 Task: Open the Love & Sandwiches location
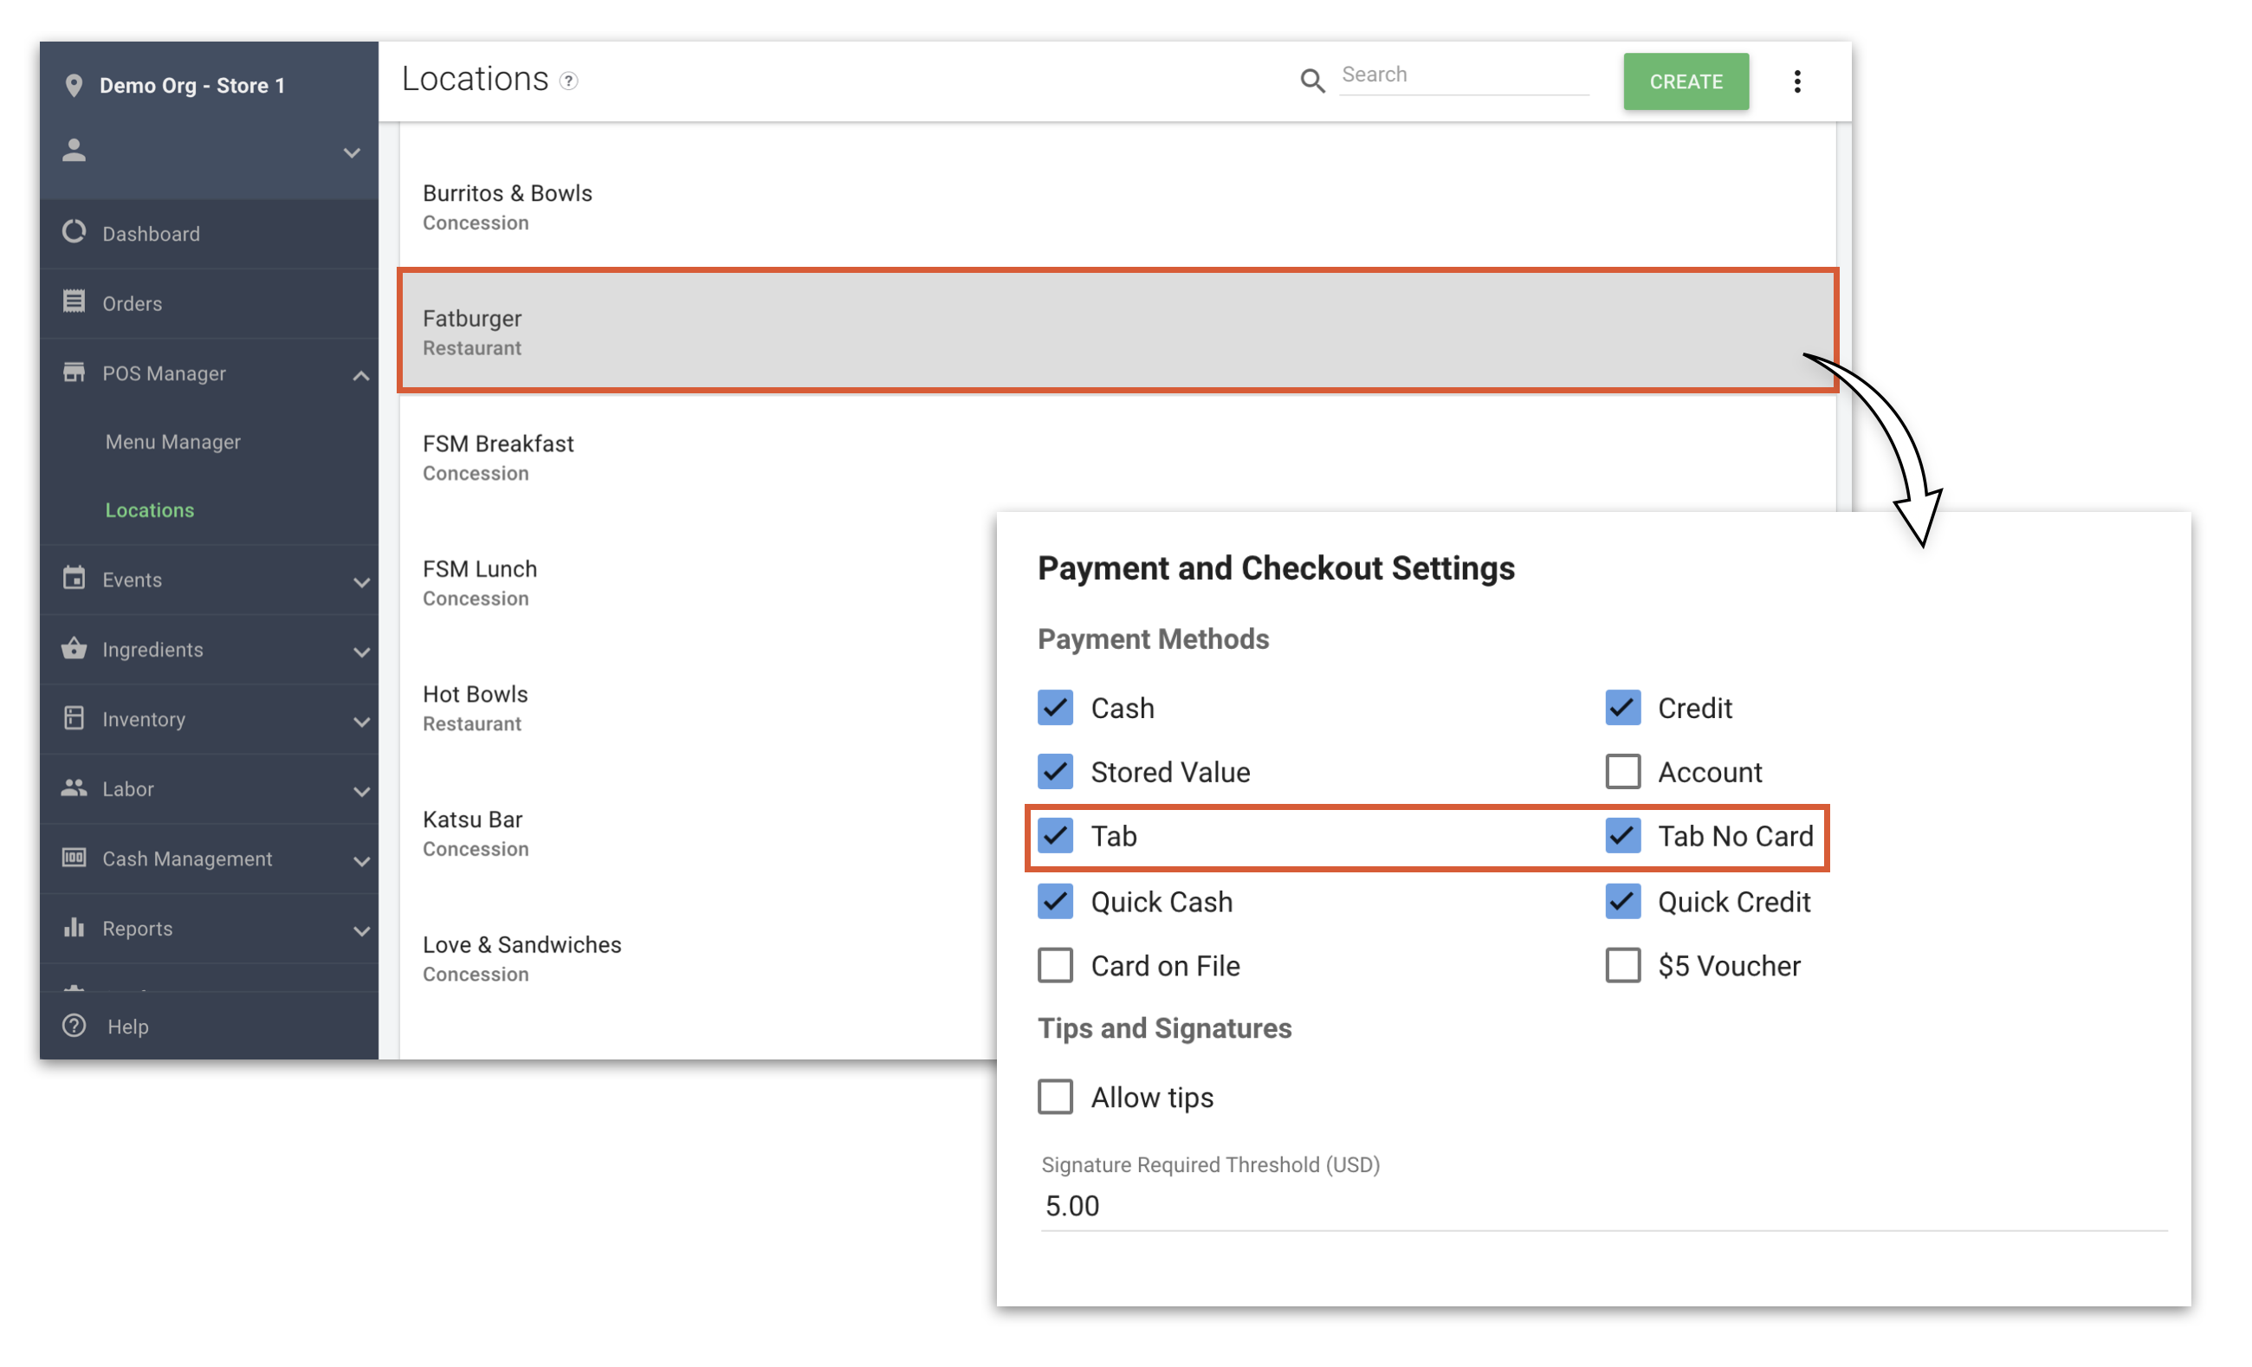click(x=698, y=958)
